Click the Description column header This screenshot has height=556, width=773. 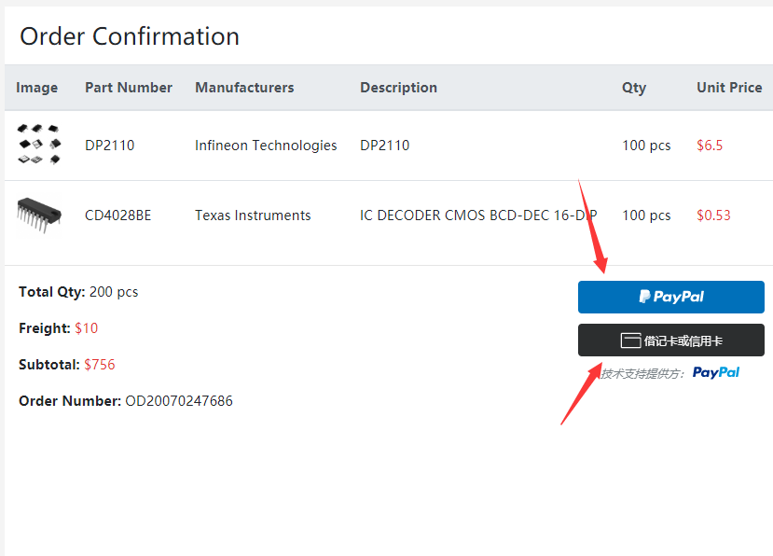tap(398, 88)
